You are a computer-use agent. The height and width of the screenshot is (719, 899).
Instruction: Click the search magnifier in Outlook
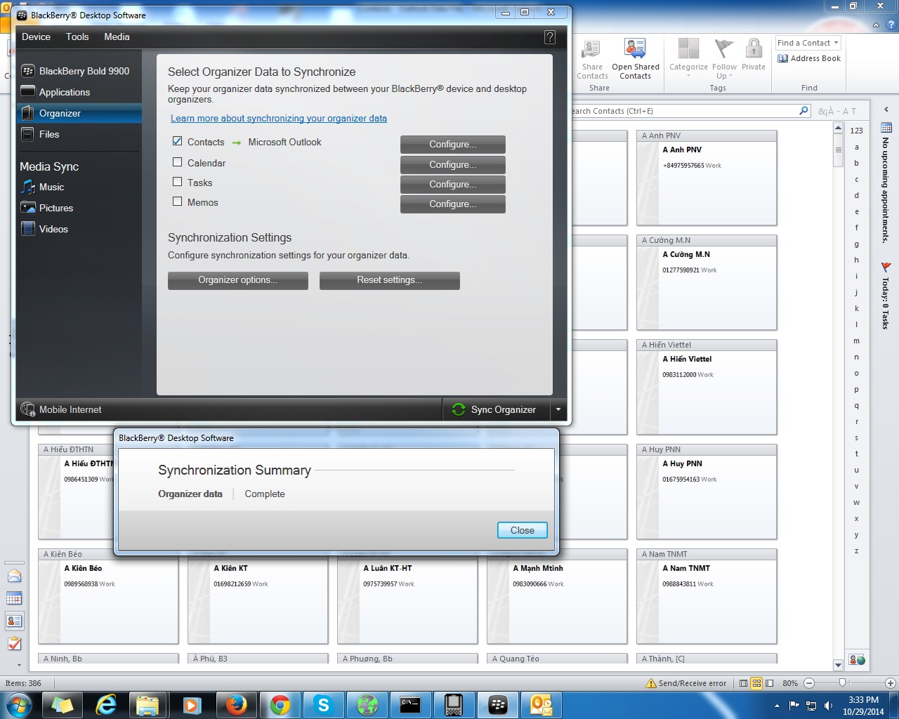click(804, 111)
